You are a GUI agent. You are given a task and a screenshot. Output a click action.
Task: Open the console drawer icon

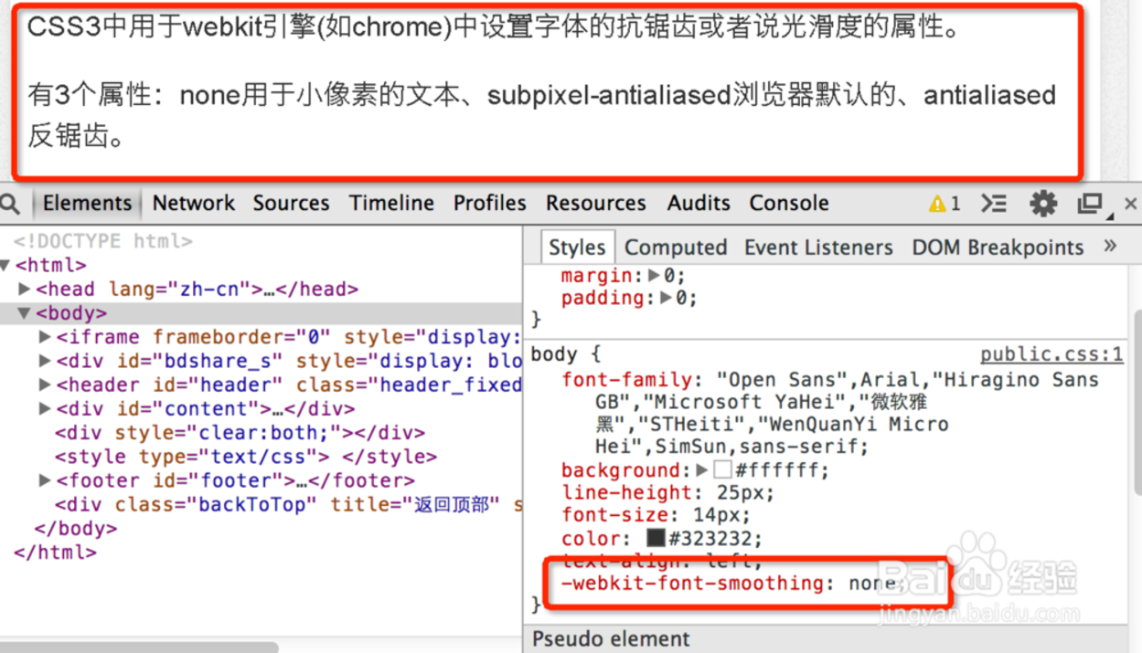(993, 203)
